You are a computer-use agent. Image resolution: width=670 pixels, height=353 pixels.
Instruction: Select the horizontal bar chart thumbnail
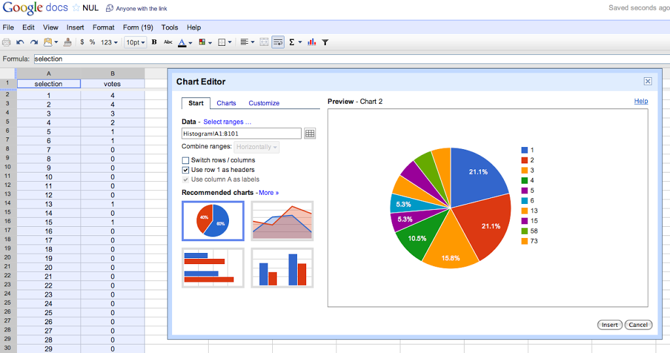213,268
